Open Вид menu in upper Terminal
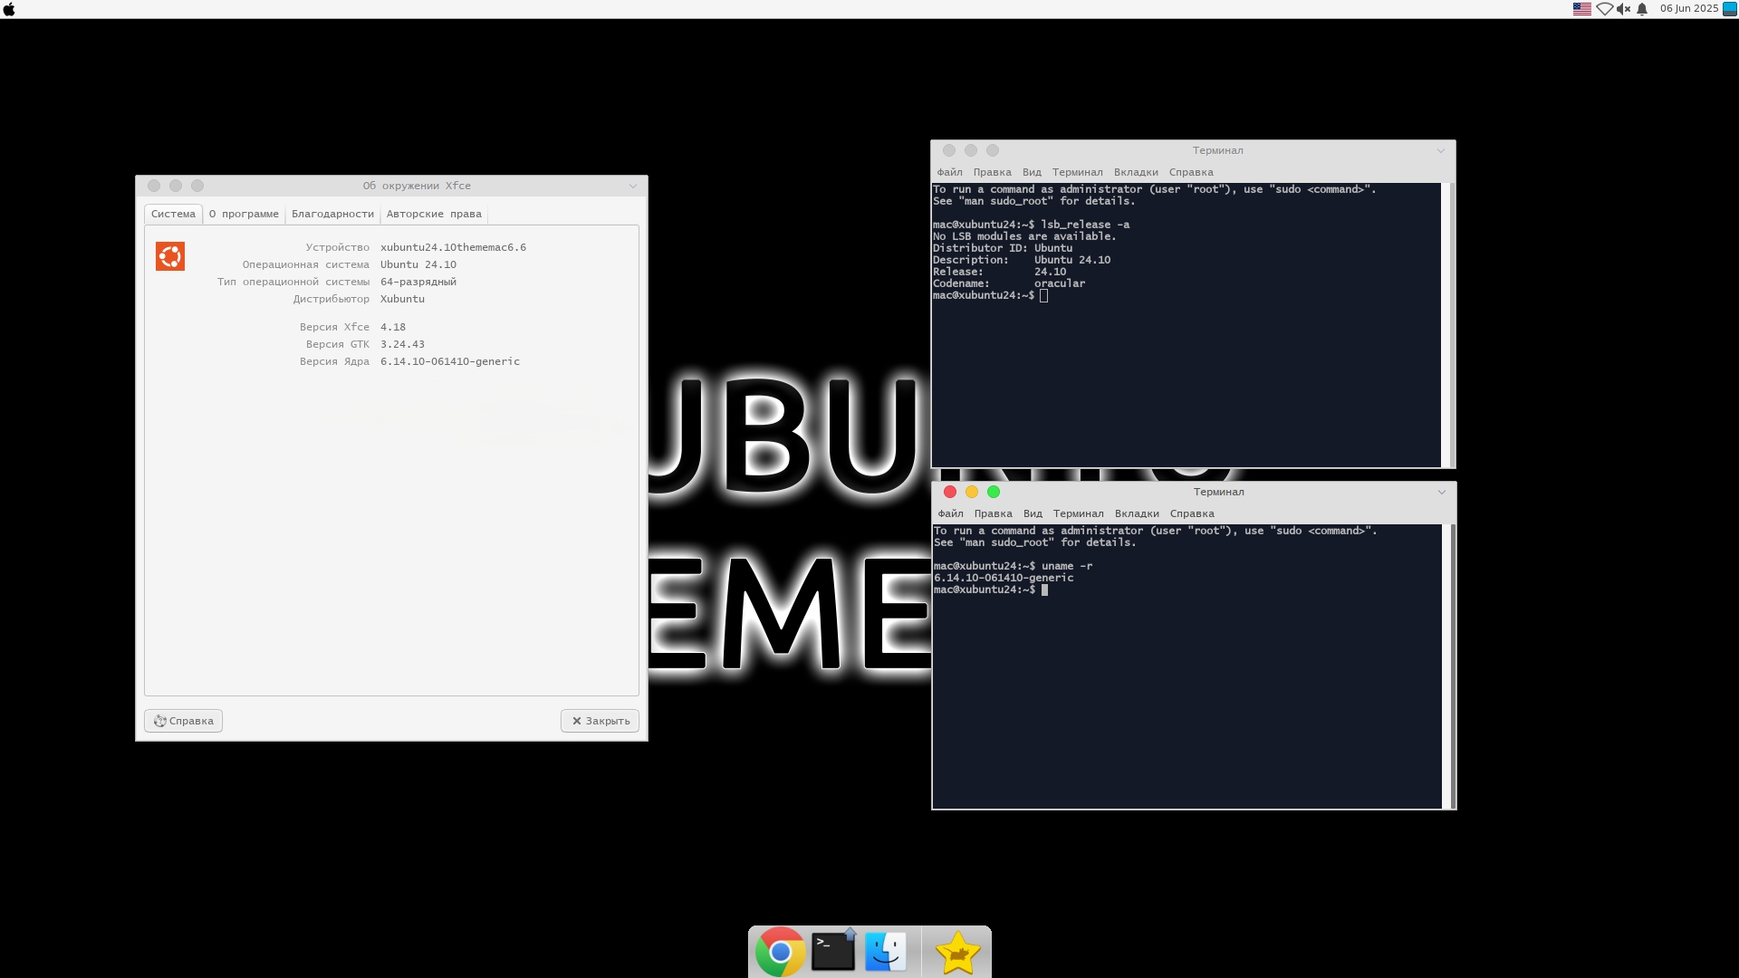 tap(1032, 172)
